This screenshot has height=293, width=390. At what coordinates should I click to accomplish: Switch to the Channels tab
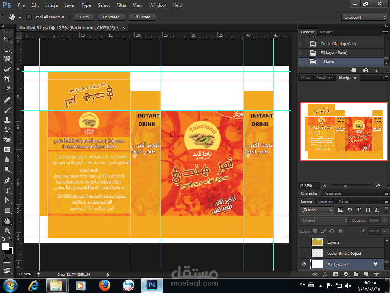click(x=325, y=201)
